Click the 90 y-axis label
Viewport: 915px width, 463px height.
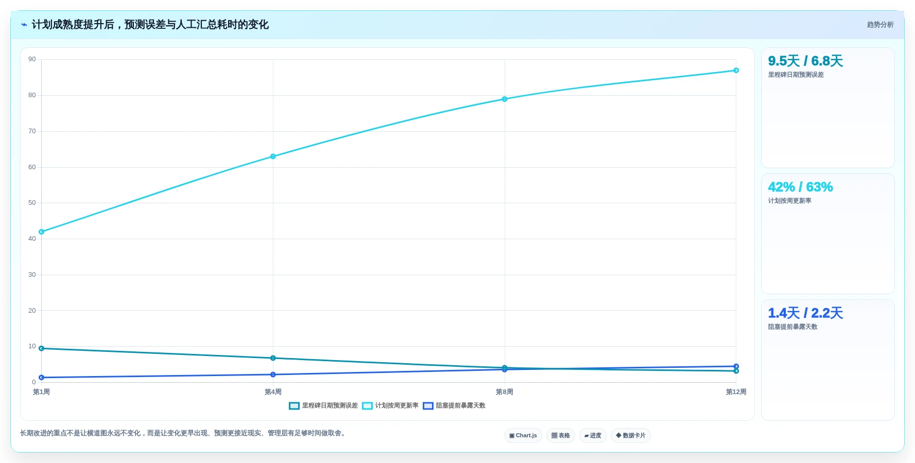click(x=32, y=59)
